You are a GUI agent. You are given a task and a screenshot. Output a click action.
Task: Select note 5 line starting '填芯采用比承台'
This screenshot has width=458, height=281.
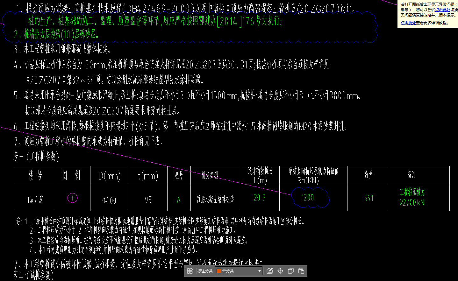187,95
